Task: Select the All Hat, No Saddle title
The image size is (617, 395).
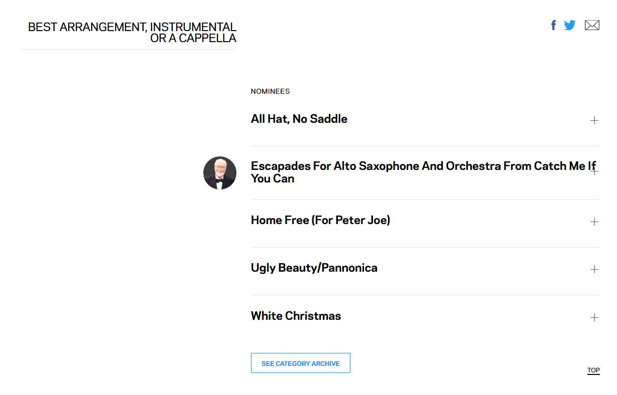Action: pos(299,119)
